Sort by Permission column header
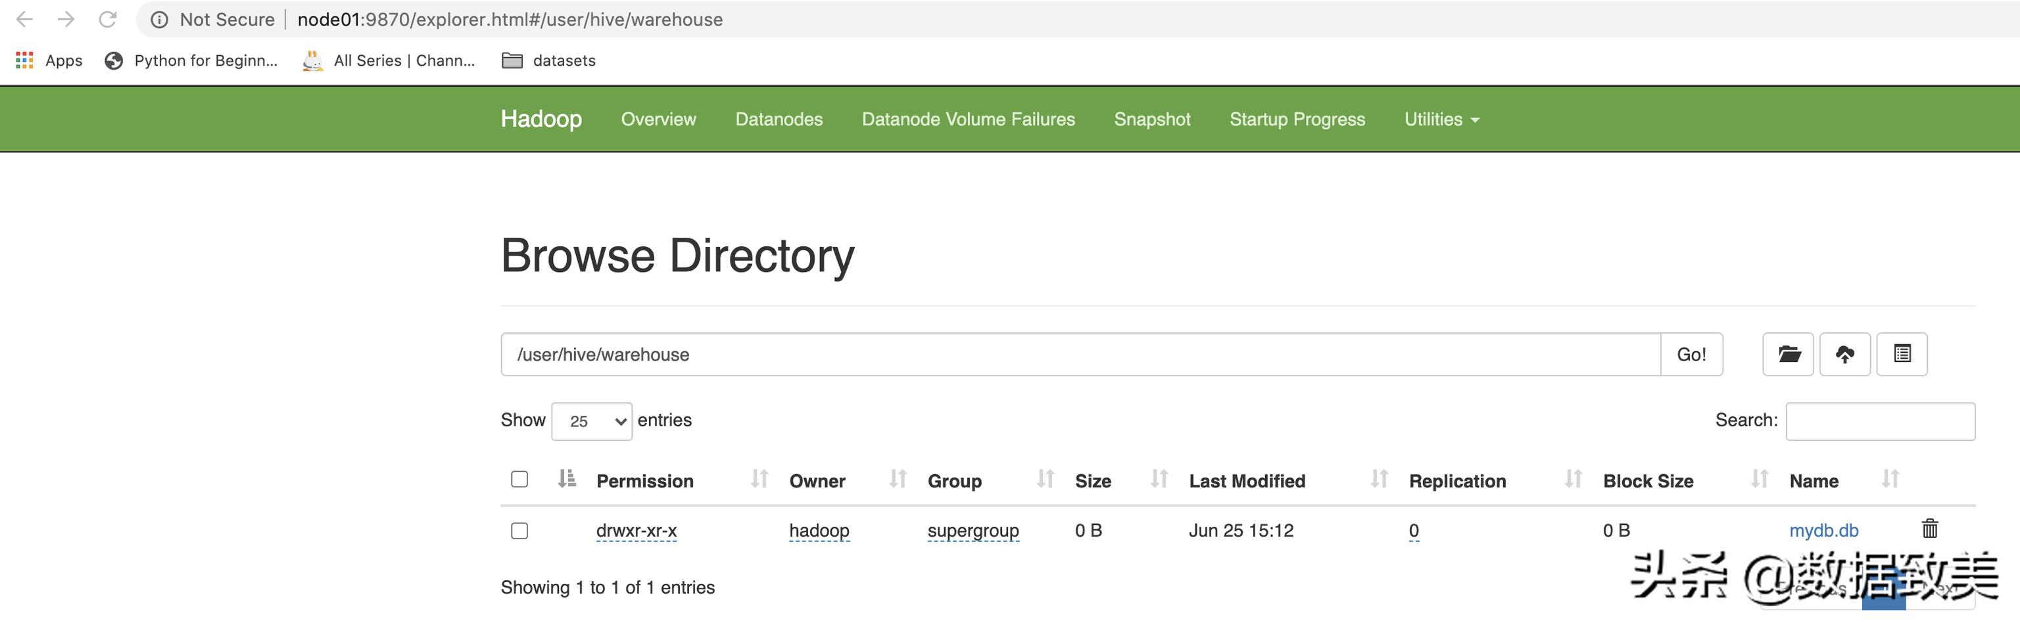This screenshot has height=622, width=2020. coord(644,481)
